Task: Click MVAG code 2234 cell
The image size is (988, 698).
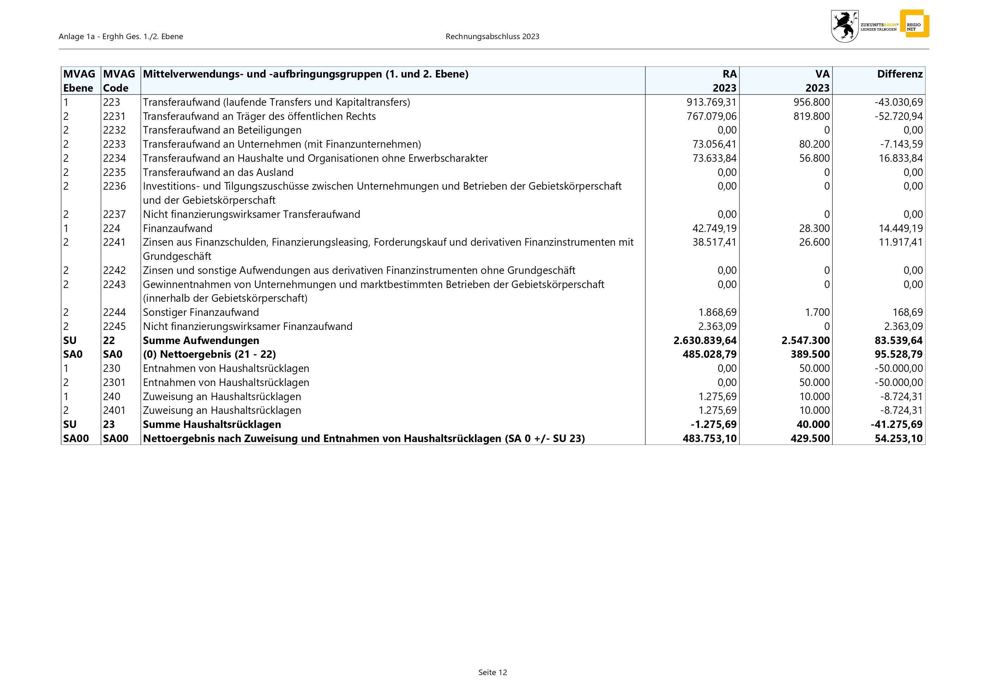Action: pyautogui.click(x=114, y=158)
